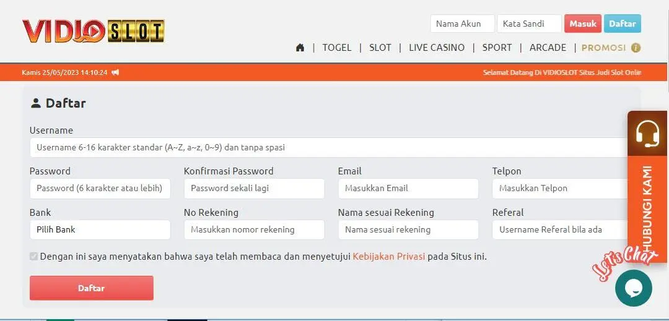Image resolution: width=669 pixels, height=321 pixels.
Task: Open the SPORT menu
Action: click(497, 48)
